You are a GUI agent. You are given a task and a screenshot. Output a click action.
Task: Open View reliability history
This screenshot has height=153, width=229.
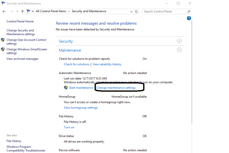(x=107, y=64)
